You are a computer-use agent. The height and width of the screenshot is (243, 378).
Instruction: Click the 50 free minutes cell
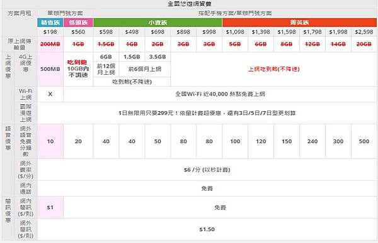coord(157,141)
